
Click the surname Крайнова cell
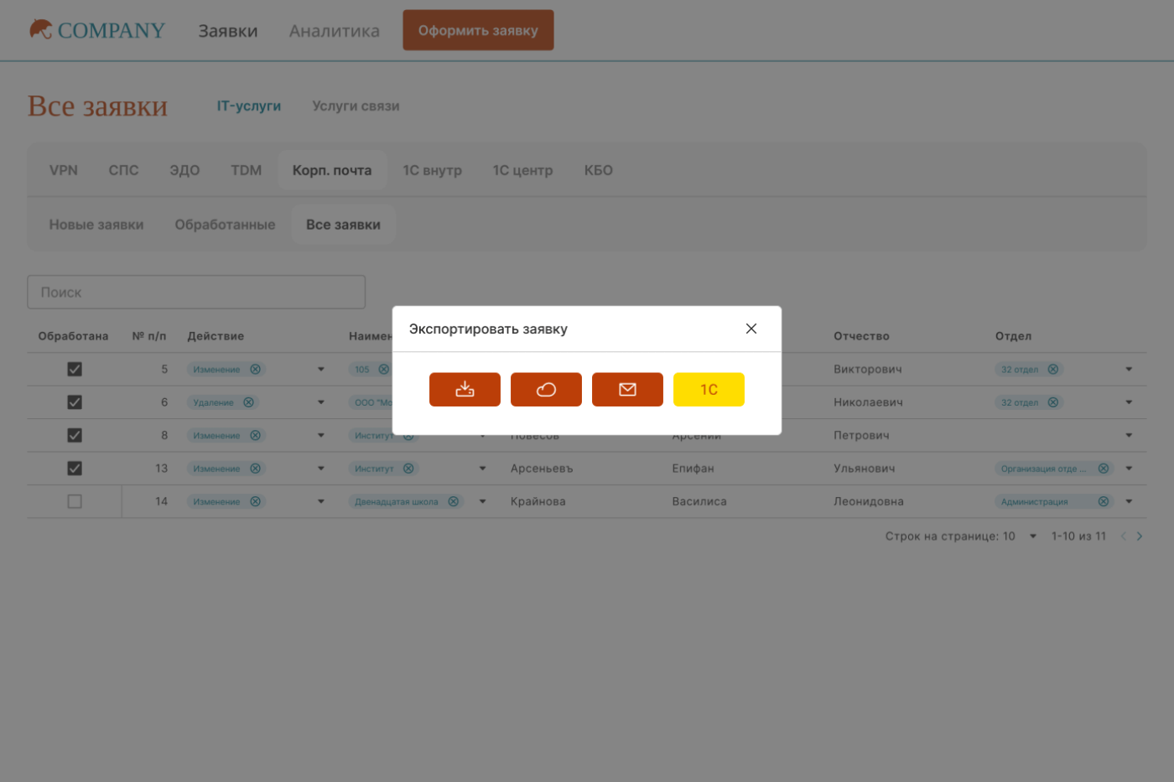(x=538, y=501)
